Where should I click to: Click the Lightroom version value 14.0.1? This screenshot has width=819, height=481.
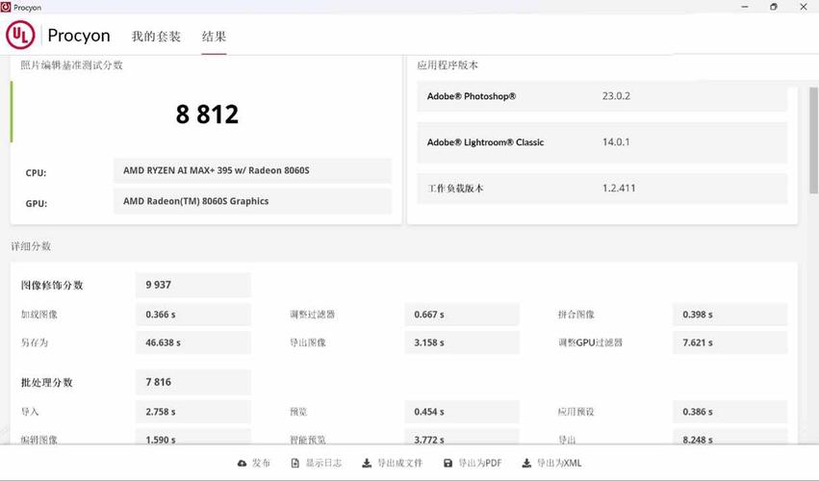[616, 142]
